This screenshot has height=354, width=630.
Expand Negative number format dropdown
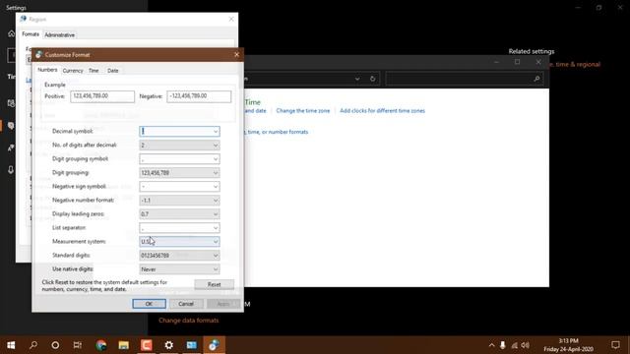(x=179, y=201)
